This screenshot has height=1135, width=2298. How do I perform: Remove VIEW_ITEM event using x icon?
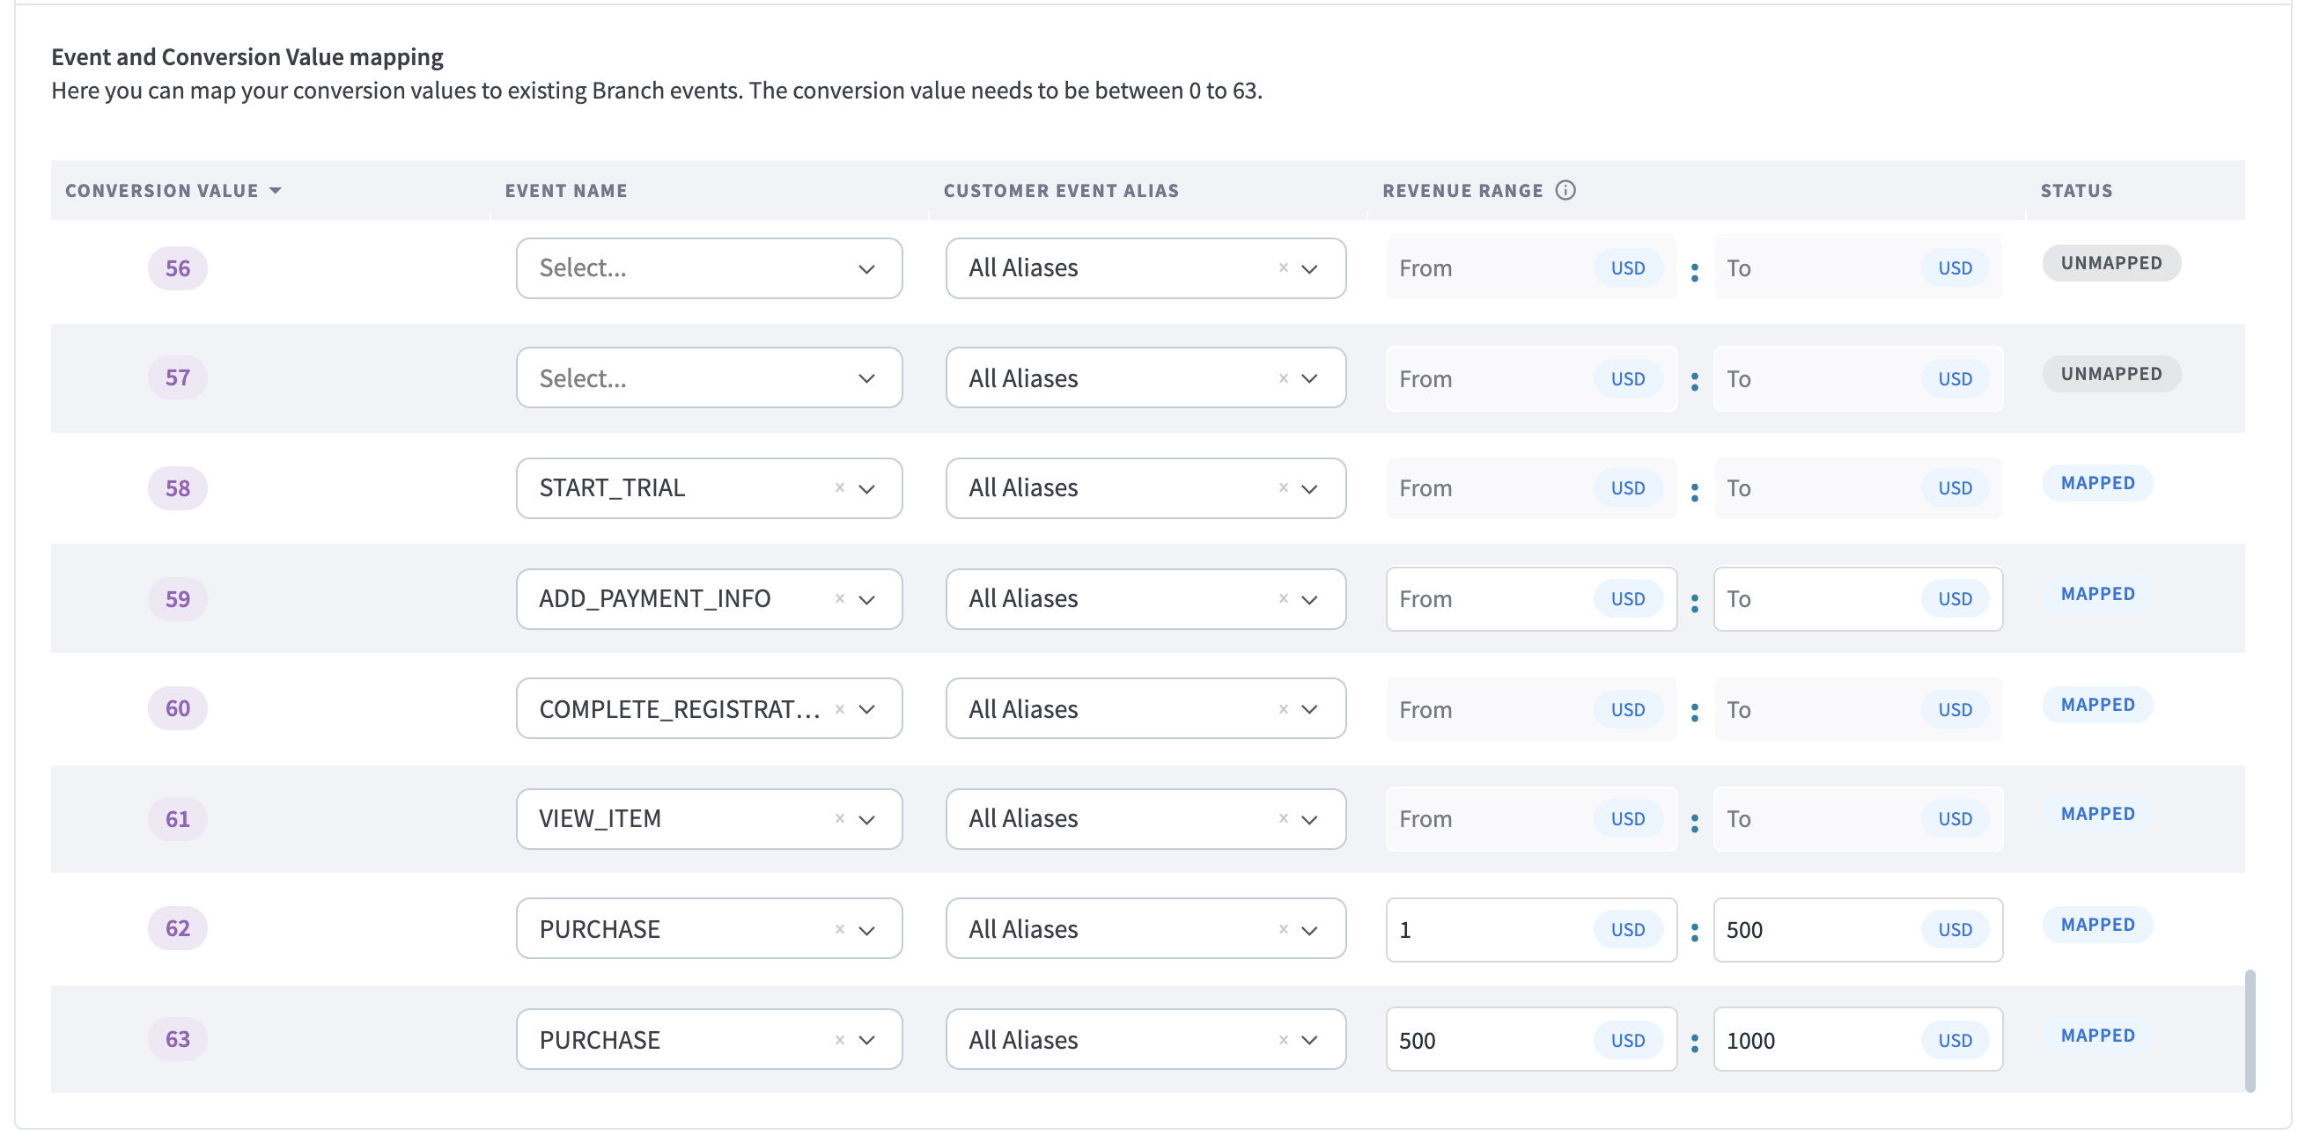click(839, 818)
